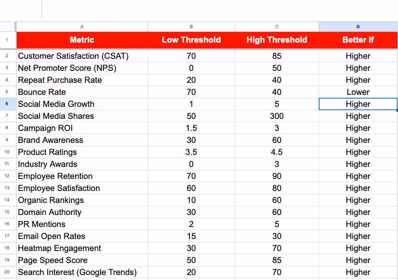
Task: Click the 300 Social Media Shares high threshold
Action: point(277,116)
